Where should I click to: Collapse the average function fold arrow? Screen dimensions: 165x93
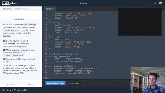pyautogui.click(x=48, y=56)
